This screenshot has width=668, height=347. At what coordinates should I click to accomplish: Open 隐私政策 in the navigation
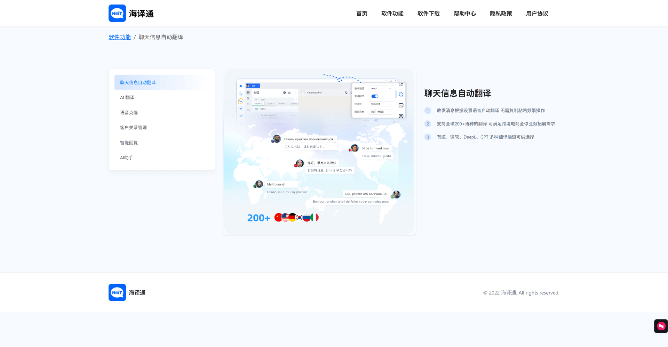click(x=501, y=14)
